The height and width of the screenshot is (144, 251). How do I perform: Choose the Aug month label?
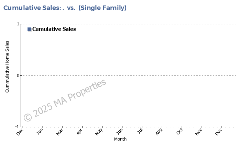(159, 131)
